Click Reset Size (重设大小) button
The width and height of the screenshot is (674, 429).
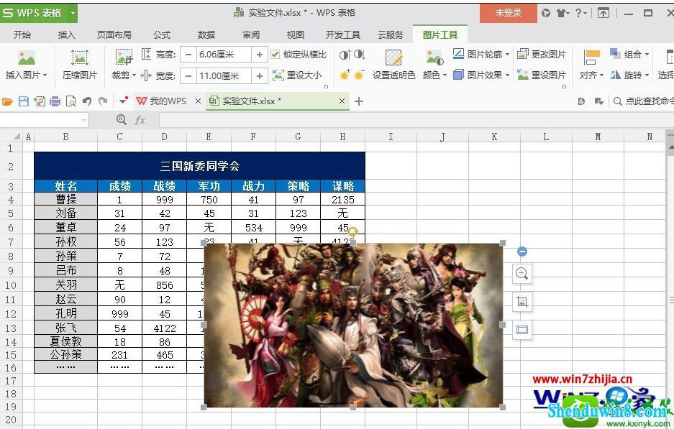coord(297,75)
